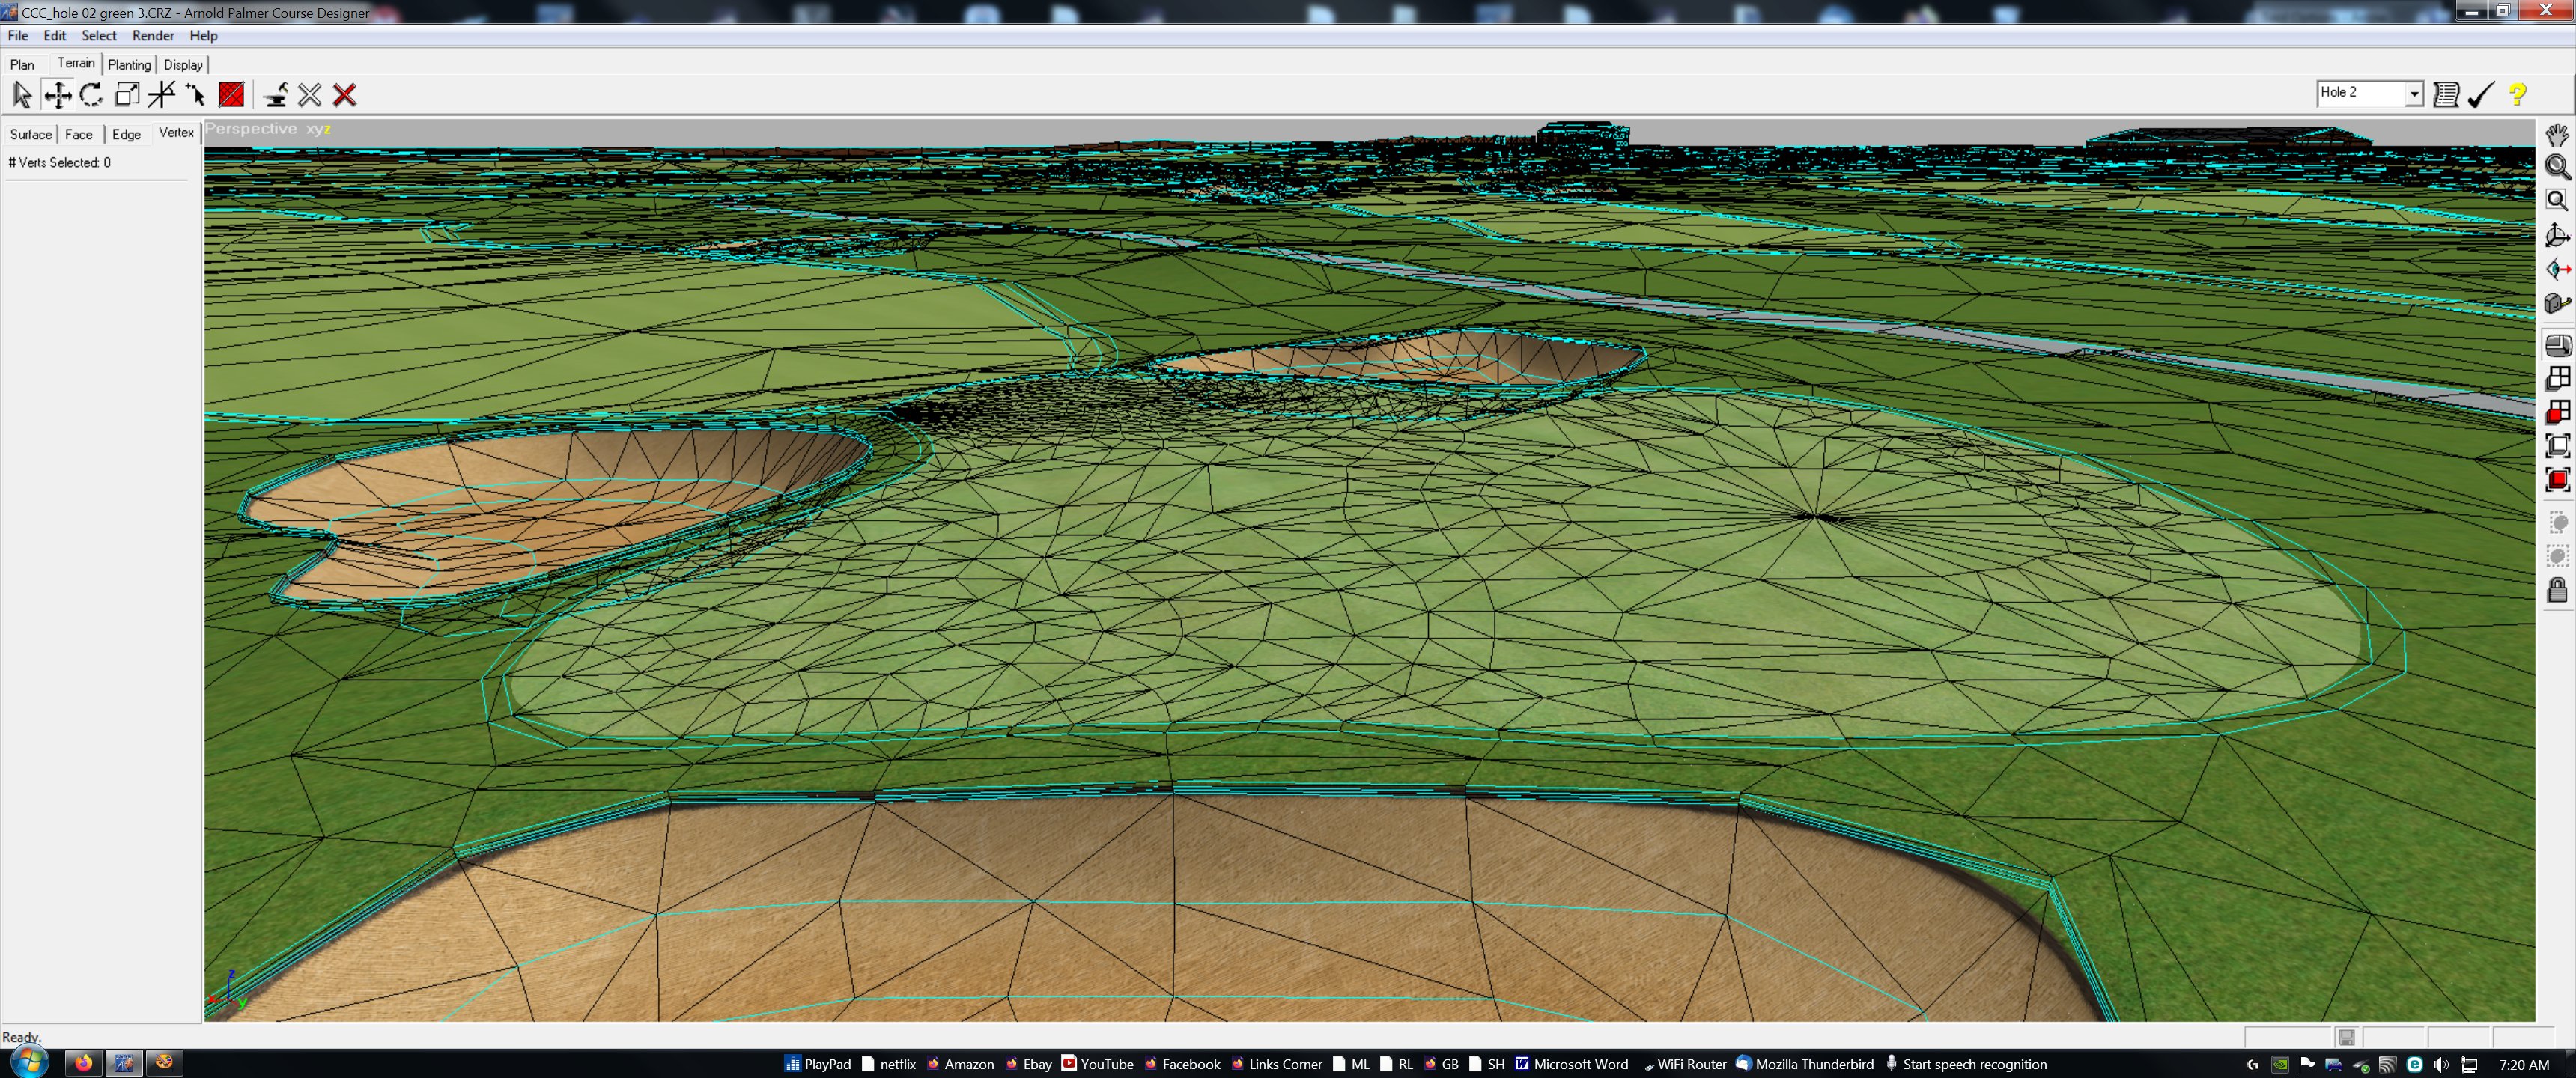Screen dimensions: 2576x1078
Task: Open the Select menu
Action: click(99, 36)
